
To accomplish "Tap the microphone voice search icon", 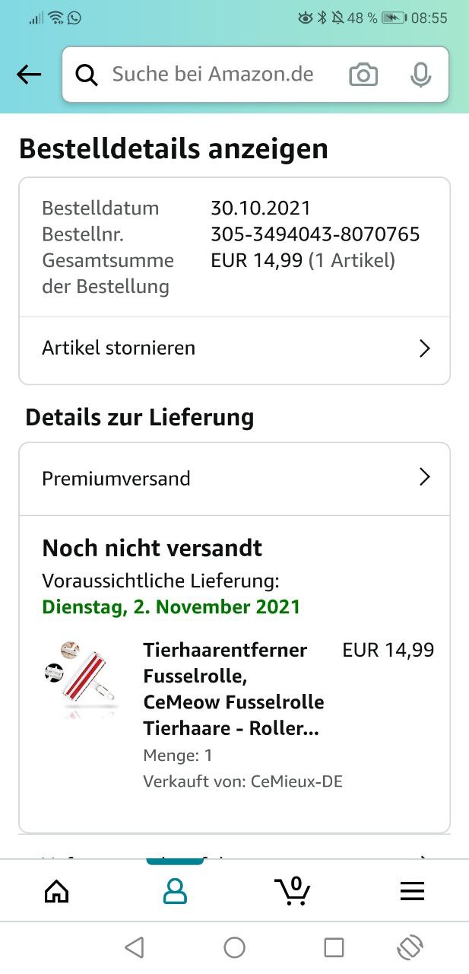I will tap(420, 75).
